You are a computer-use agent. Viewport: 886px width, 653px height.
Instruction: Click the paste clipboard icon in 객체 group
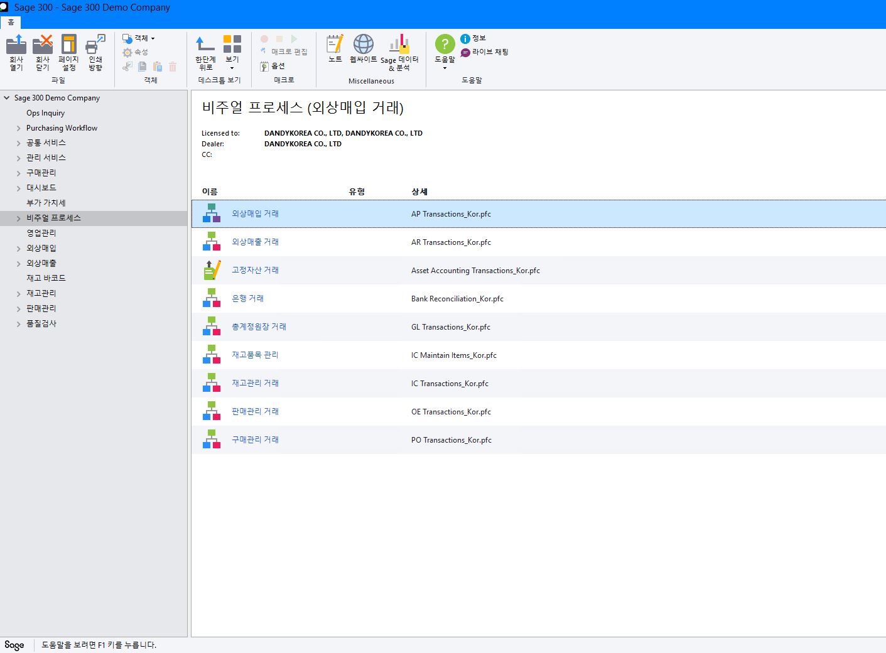coord(158,66)
